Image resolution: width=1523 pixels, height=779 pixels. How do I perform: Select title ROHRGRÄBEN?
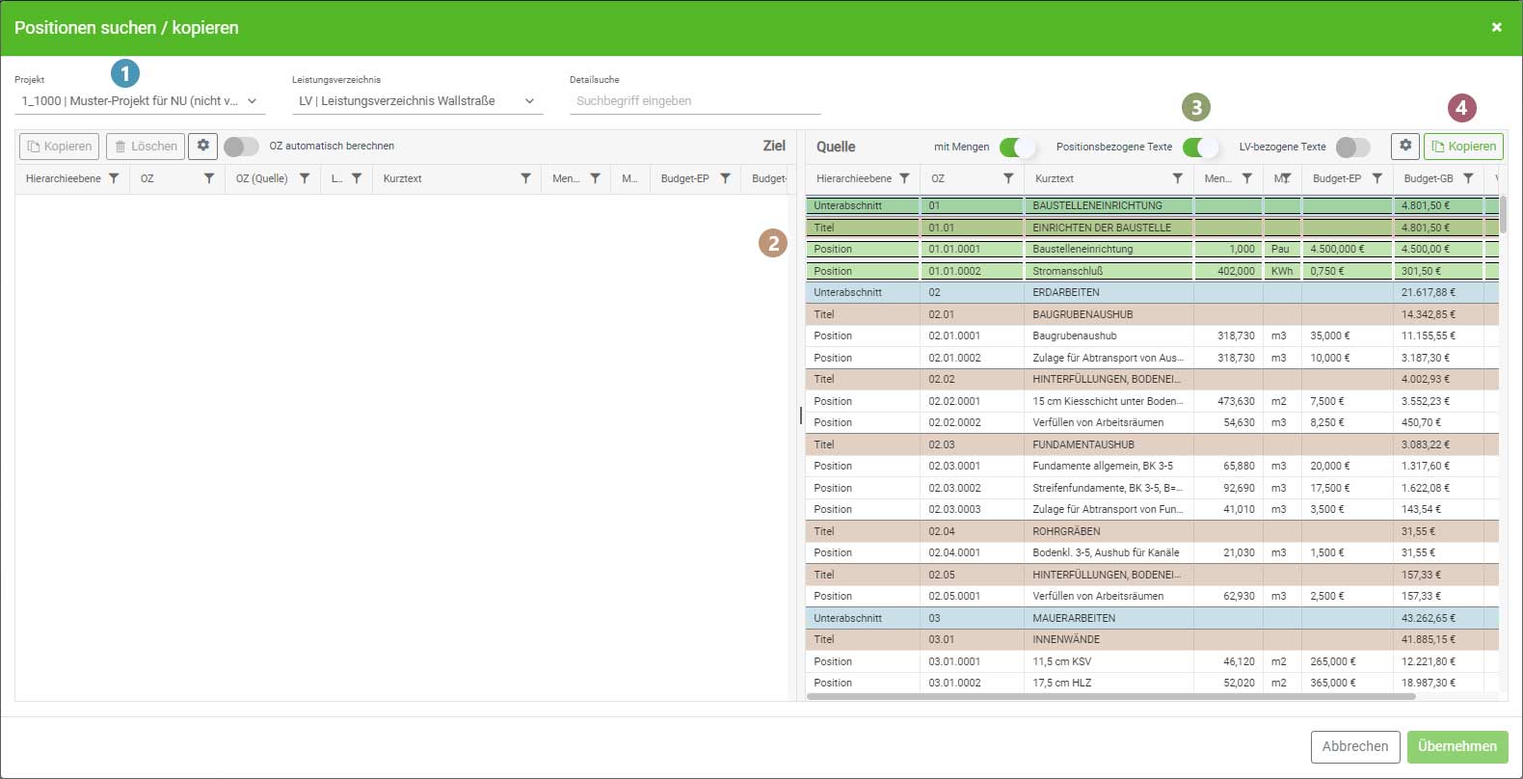pyautogui.click(x=1152, y=531)
